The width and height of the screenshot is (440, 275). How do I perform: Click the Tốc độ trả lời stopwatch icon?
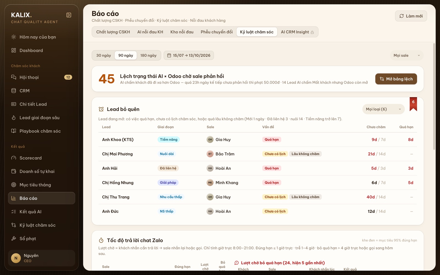(x=101, y=240)
